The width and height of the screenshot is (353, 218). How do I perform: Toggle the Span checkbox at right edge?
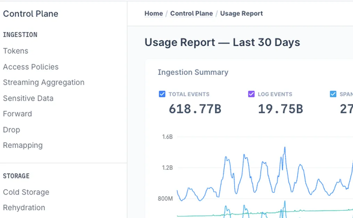coord(333,94)
